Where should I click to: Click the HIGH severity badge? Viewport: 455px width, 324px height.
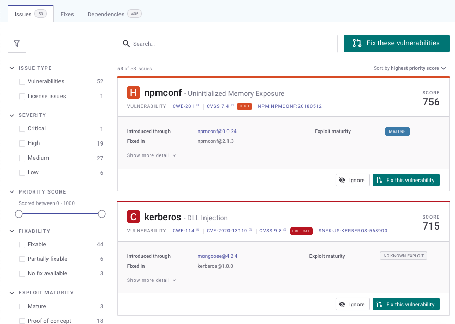coord(244,106)
